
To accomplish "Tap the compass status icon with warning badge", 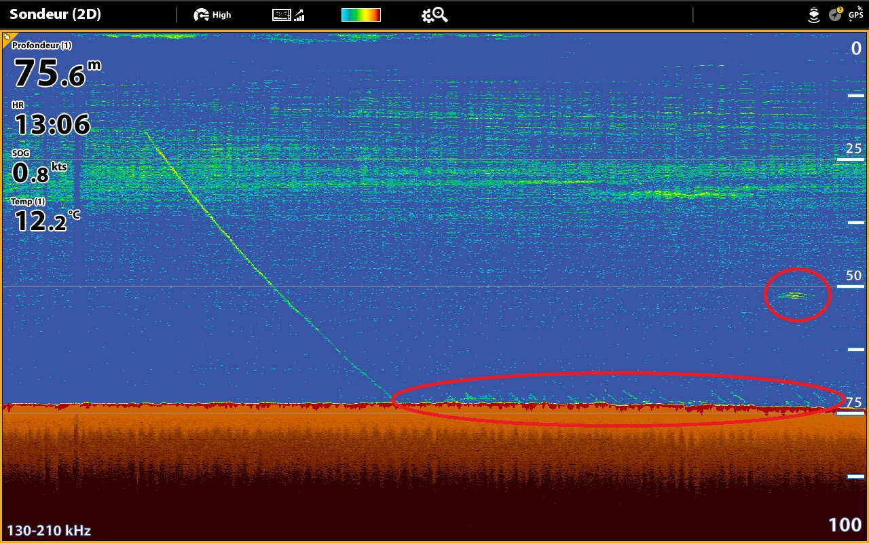I will point(836,14).
